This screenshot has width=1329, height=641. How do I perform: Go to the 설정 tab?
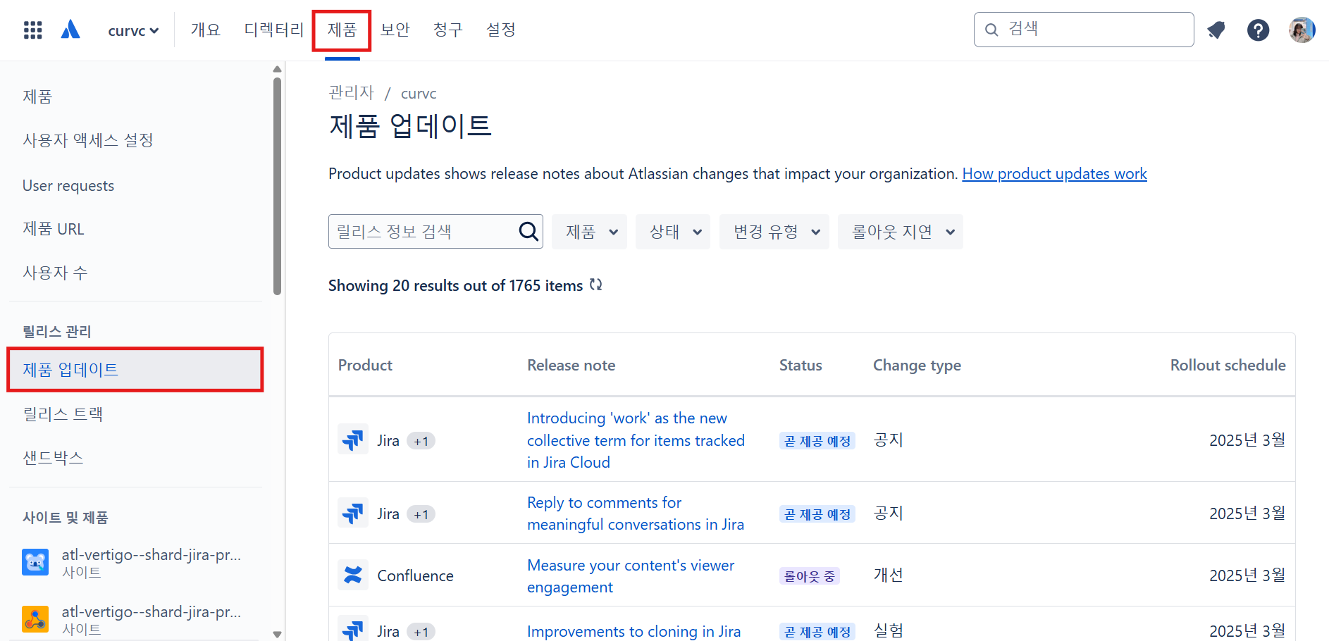[501, 30]
